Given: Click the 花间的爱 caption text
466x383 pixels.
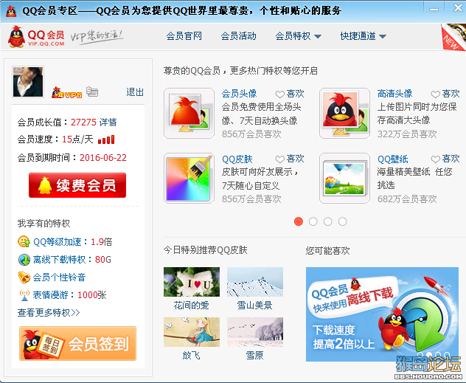Looking at the screenshot, I should point(192,306).
